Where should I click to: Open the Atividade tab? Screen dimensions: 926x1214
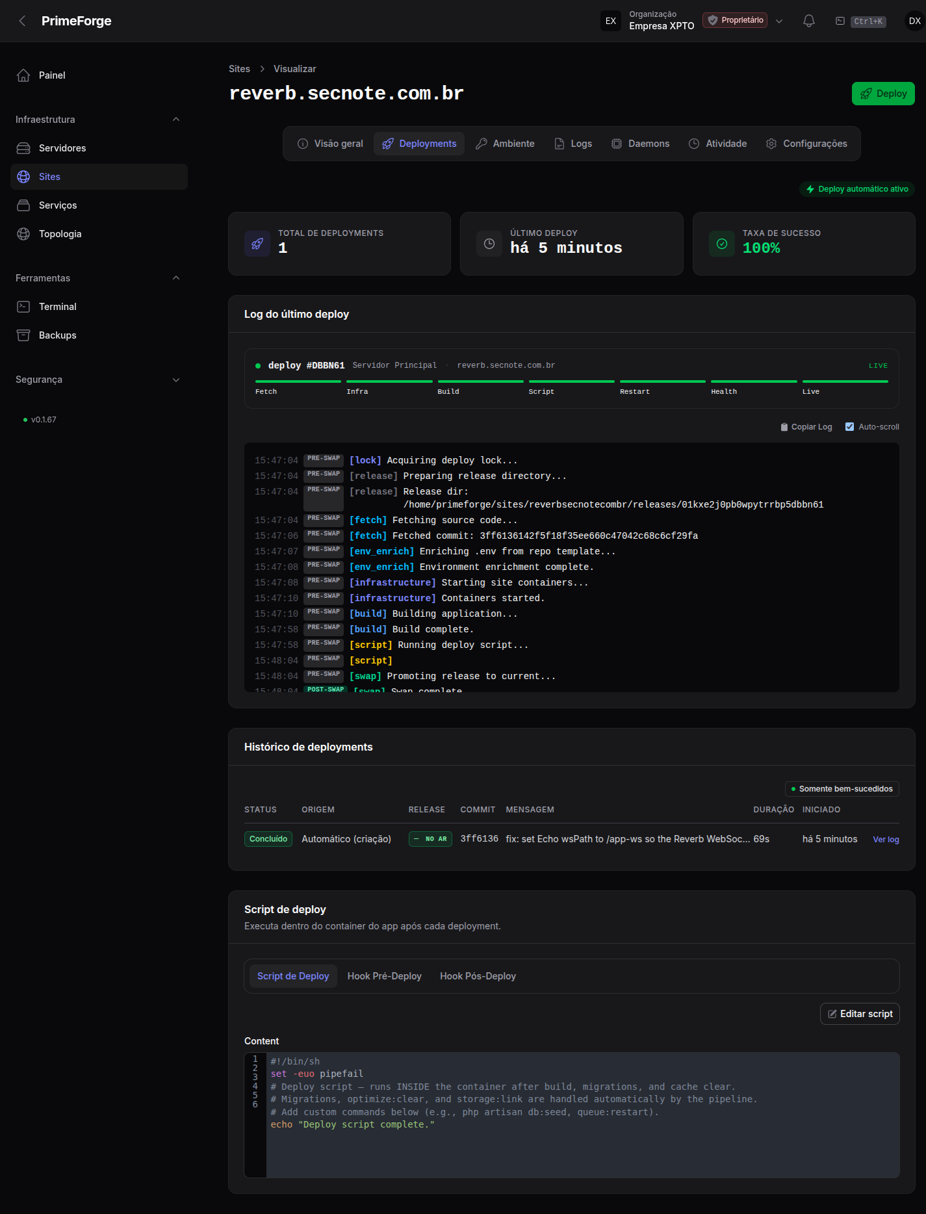717,144
